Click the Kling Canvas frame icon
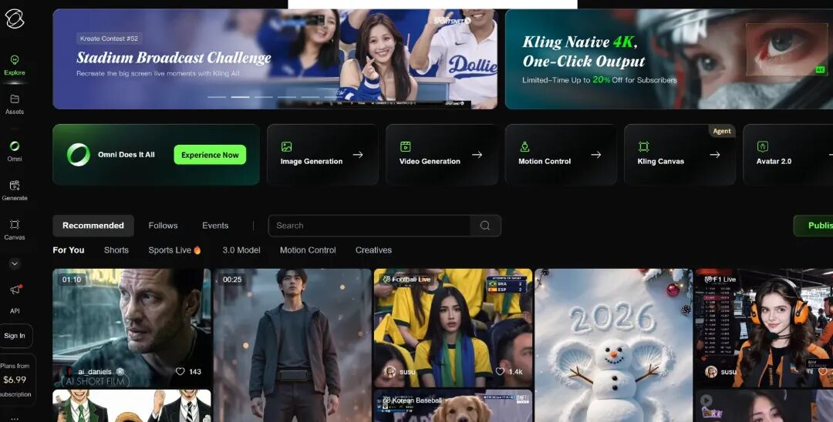The image size is (833, 422). point(643,147)
